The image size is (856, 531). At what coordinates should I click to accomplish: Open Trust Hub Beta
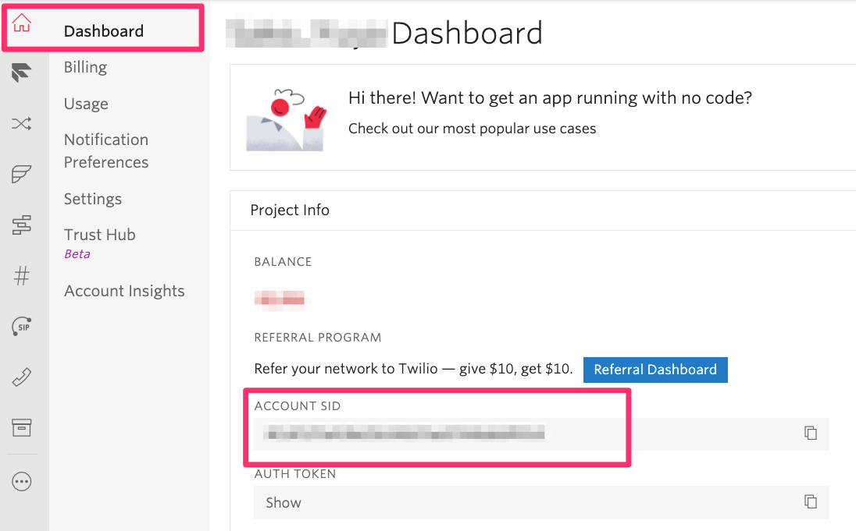coord(100,235)
